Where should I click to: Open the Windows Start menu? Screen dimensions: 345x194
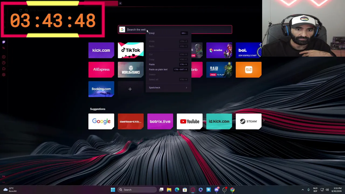(x=113, y=190)
